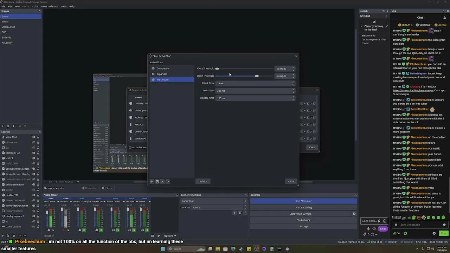Open Steam from the taskbar

pos(241,249)
